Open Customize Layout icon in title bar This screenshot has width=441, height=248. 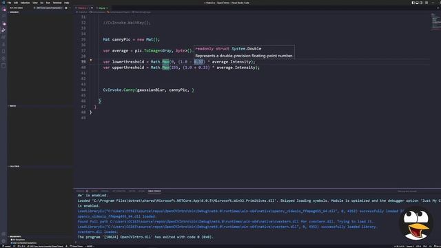[x=427, y=3]
